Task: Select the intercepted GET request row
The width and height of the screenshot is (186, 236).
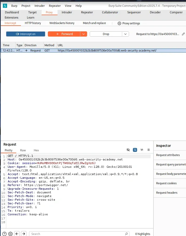Action: click(93, 51)
